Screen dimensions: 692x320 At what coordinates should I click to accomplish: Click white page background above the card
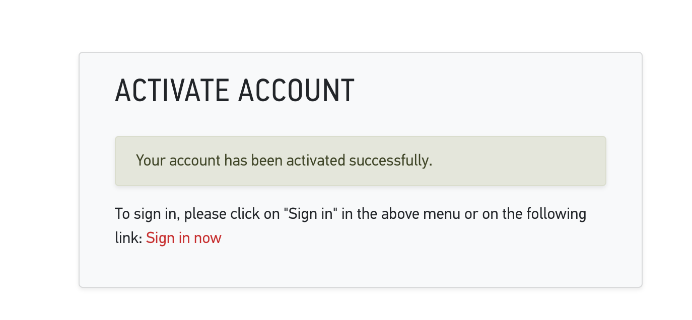point(353,25)
